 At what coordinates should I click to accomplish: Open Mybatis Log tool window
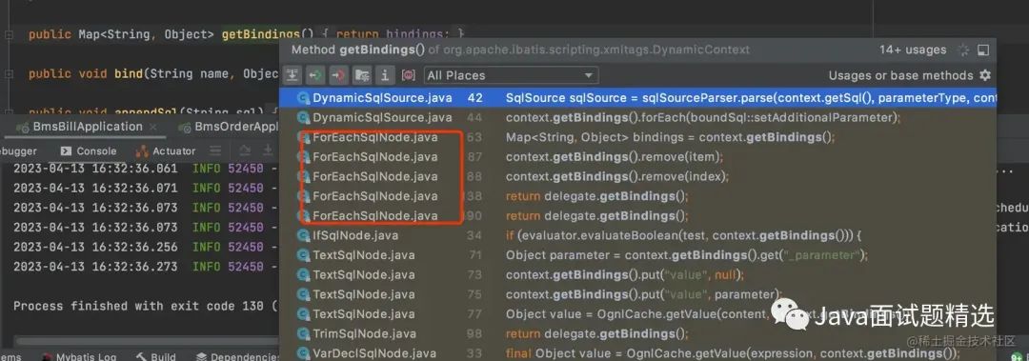pyautogui.click(x=79, y=357)
